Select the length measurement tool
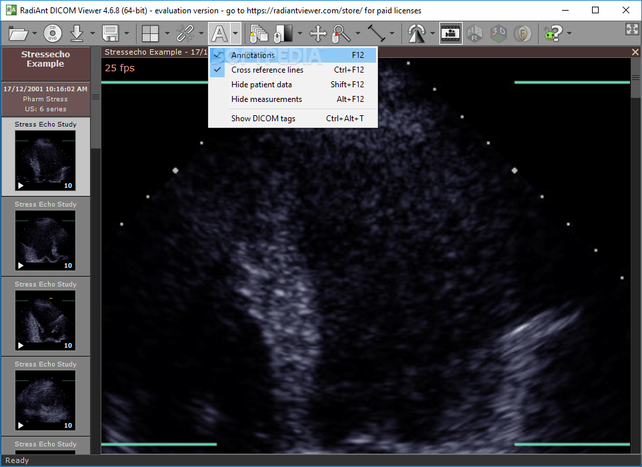Viewport: 642px width, 467px height. tap(377, 33)
